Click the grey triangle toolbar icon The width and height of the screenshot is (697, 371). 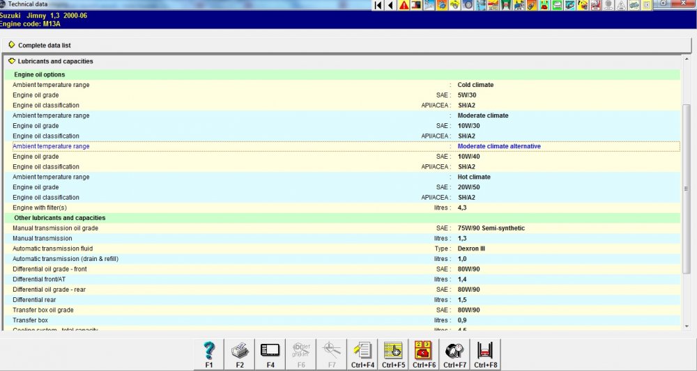coord(622,5)
